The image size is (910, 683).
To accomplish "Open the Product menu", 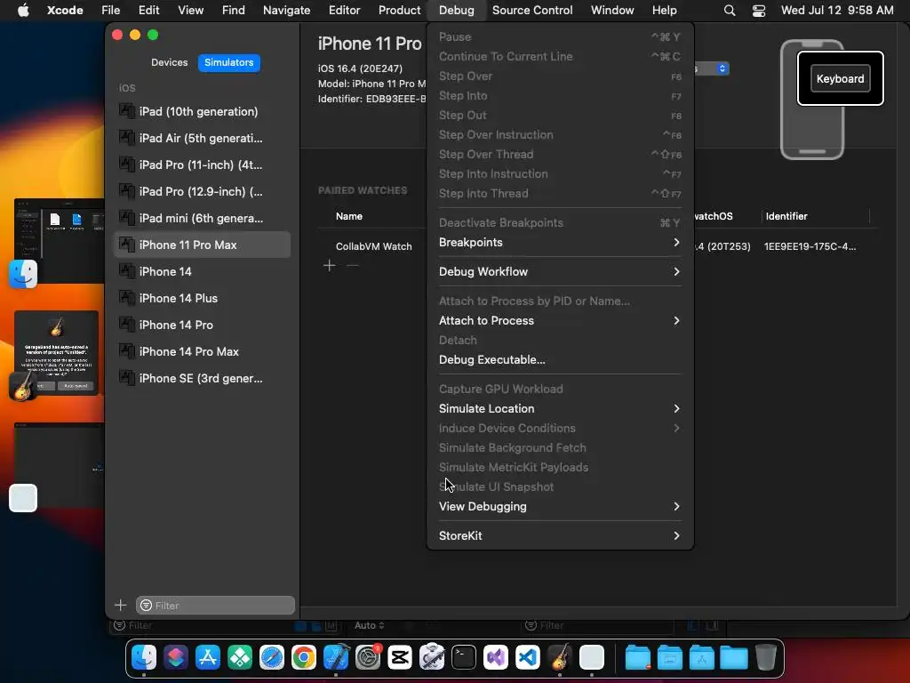I will pos(399,11).
